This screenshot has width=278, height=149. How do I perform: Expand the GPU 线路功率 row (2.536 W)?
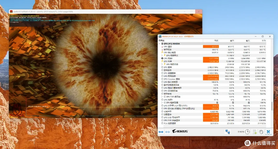coord(162,64)
